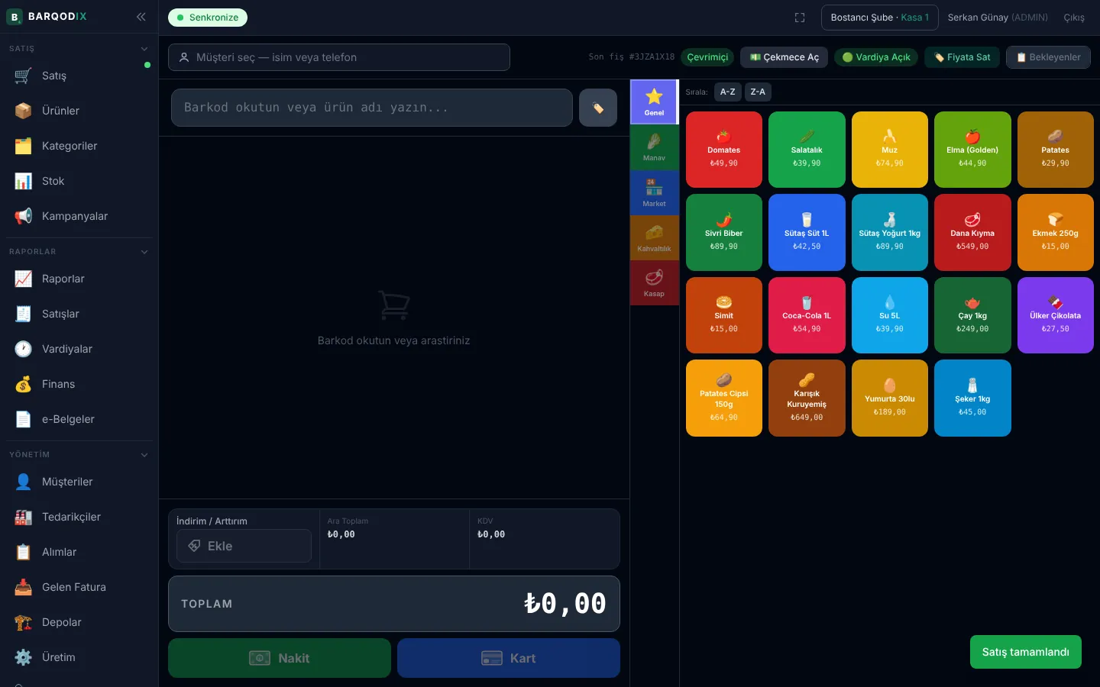The image size is (1100, 687).
Task: Focus the Müşteri seç customer search field
Action: pyautogui.click(x=339, y=57)
